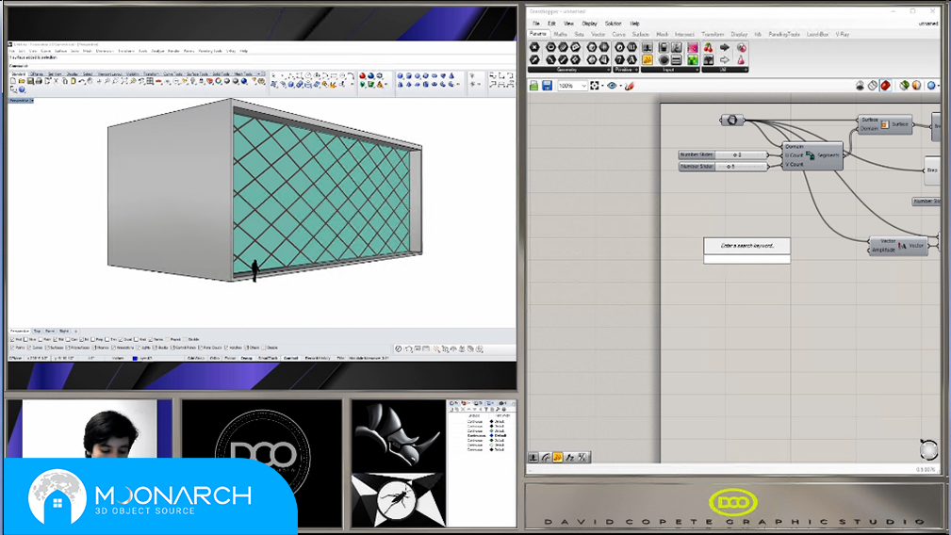Switch to the Maths component tab
This screenshot has height=535, width=951.
pyautogui.click(x=561, y=35)
